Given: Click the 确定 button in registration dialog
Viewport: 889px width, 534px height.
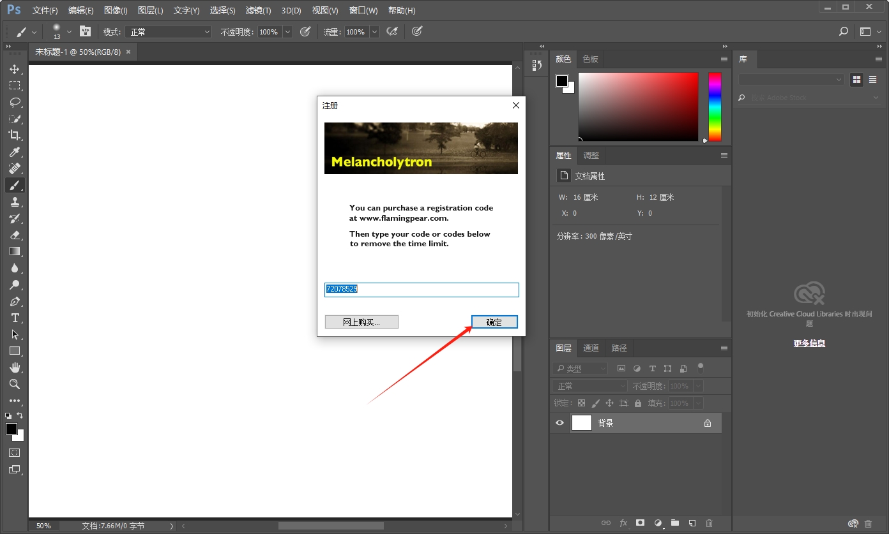Looking at the screenshot, I should click(x=494, y=322).
